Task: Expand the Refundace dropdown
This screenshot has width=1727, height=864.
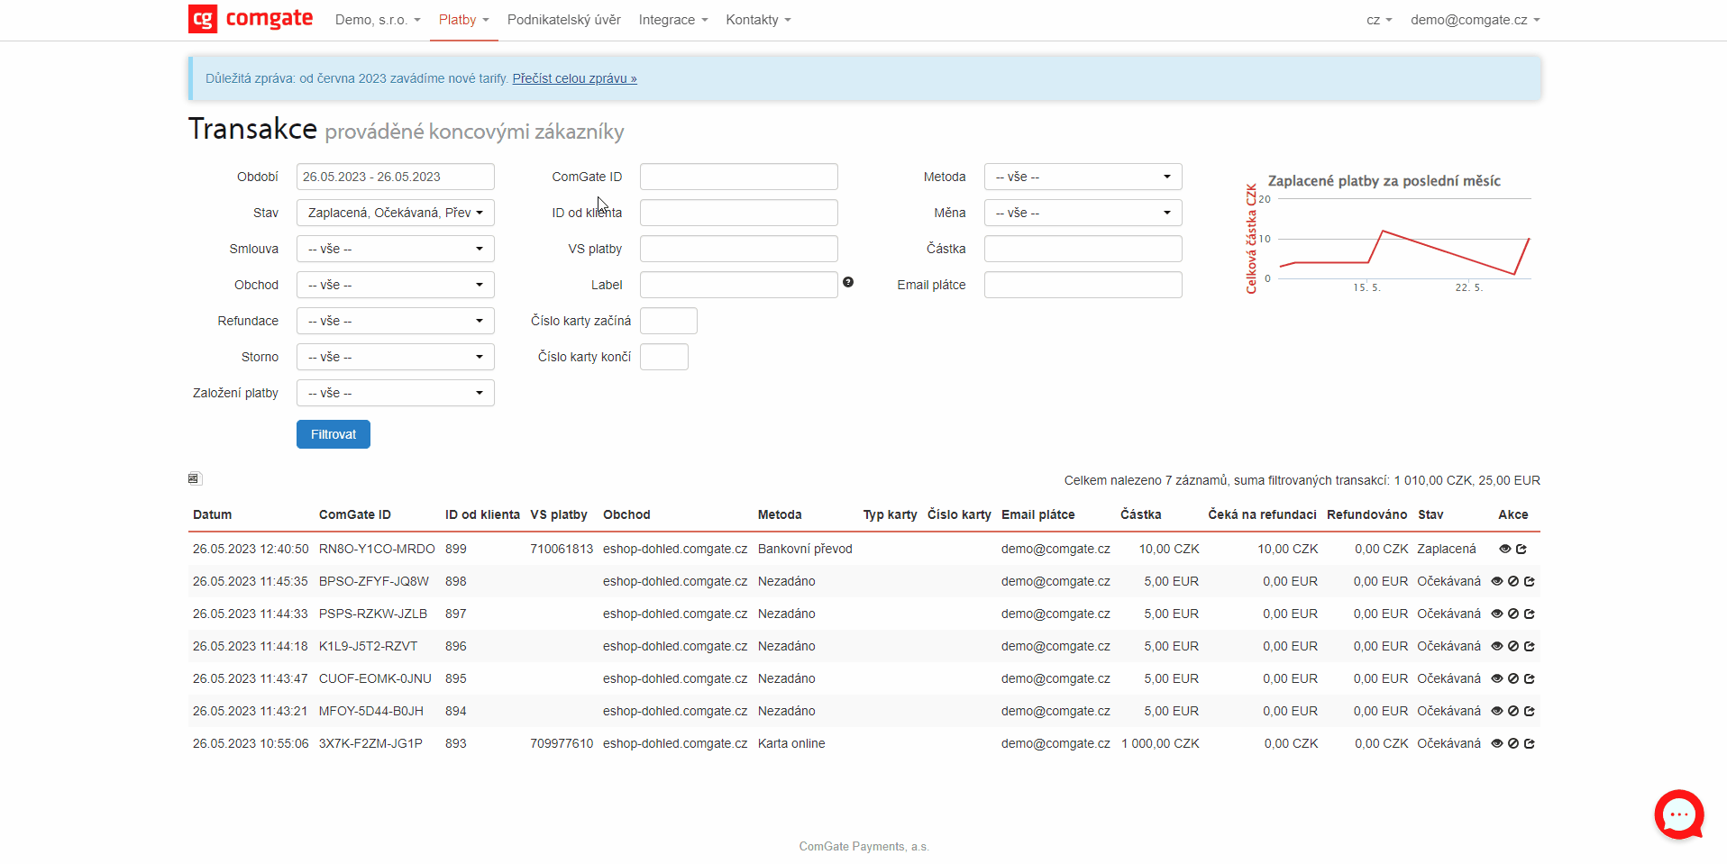Action: [x=396, y=321]
